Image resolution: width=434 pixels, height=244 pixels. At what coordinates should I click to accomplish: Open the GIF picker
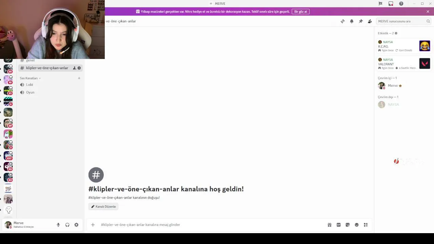[338, 225]
